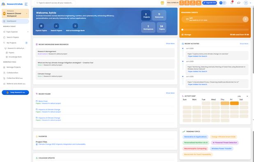Open the 24 Papers stat tile
This screenshot has width=254, height=162.
click(162, 28)
